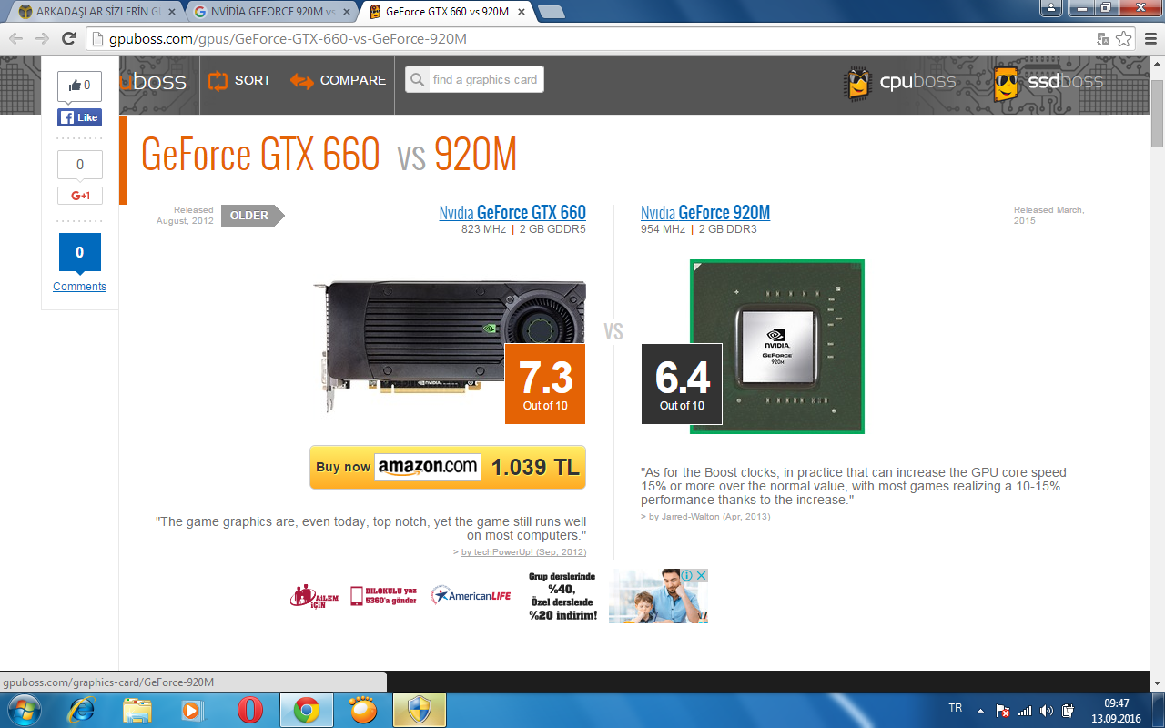The image size is (1165, 728).
Task: Click the Ailem İçin ad logo
Action: 314,597
